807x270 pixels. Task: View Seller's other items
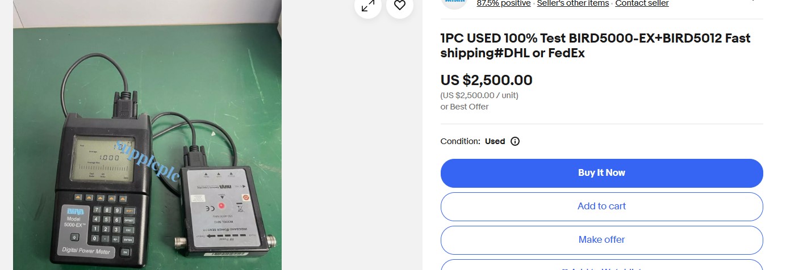tap(572, 3)
